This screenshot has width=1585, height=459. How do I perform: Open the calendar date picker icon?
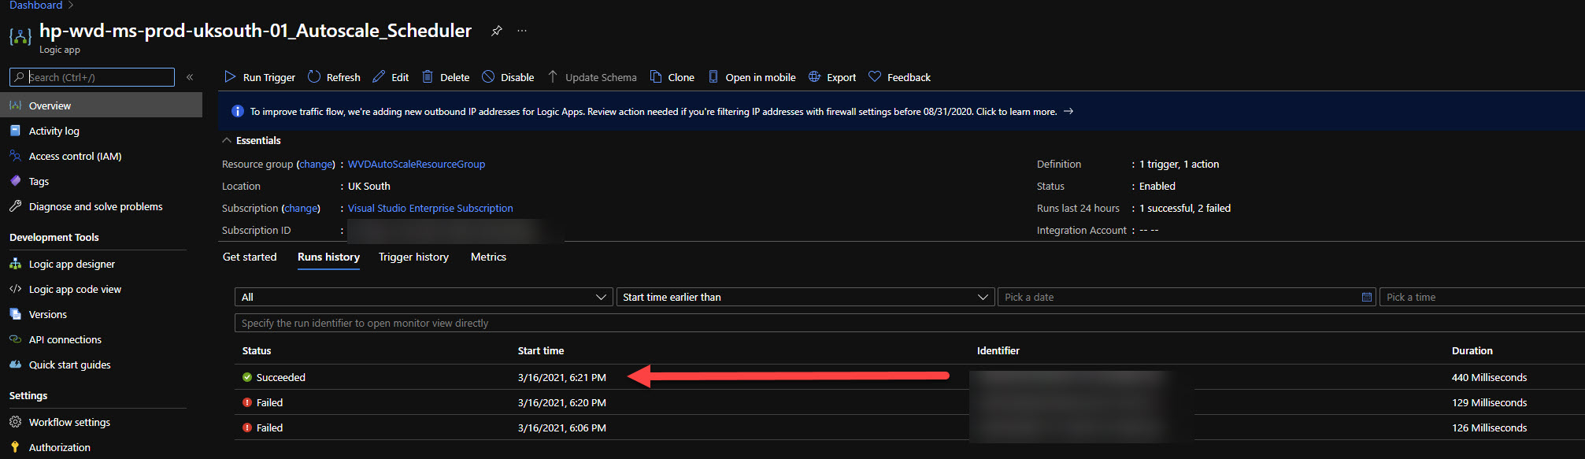pyautogui.click(x=1367, y=297)
